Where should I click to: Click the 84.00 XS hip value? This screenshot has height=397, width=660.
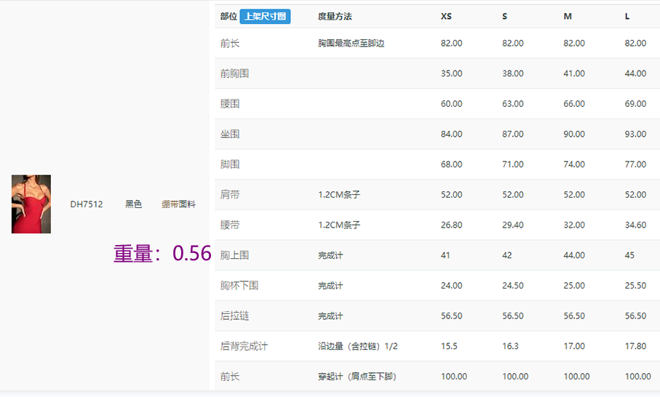pyautogui.click(x=452, y=135)
